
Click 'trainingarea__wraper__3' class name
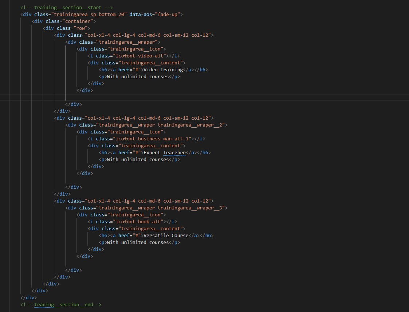190,208
